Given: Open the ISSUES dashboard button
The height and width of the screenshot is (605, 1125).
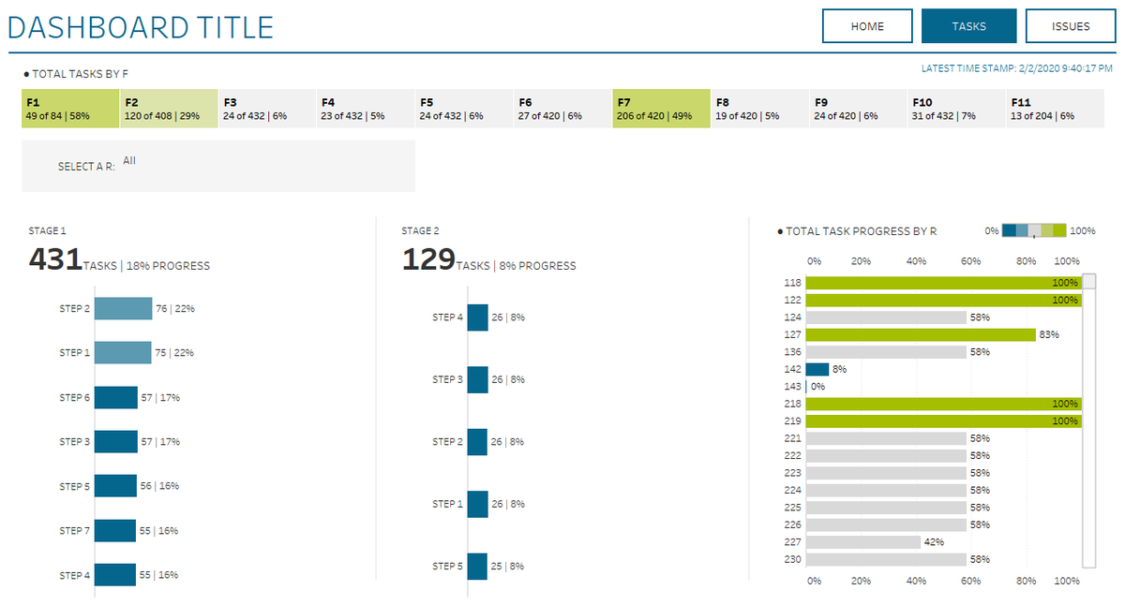Looking at the screenshot, I should click(x=1071, y=26).
